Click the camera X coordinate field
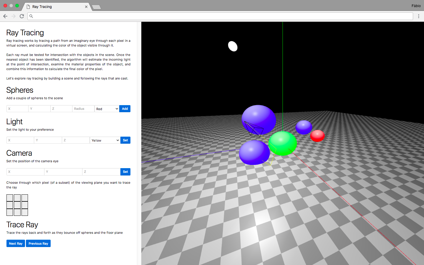The height and width of the screenshot is (265, 424). click(x=25, y=172)
